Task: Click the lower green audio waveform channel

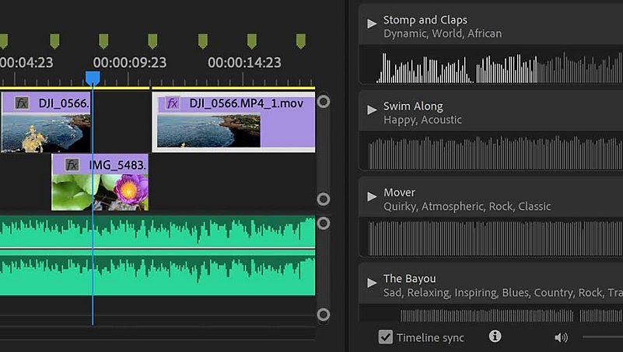Action: click(157, 274)
